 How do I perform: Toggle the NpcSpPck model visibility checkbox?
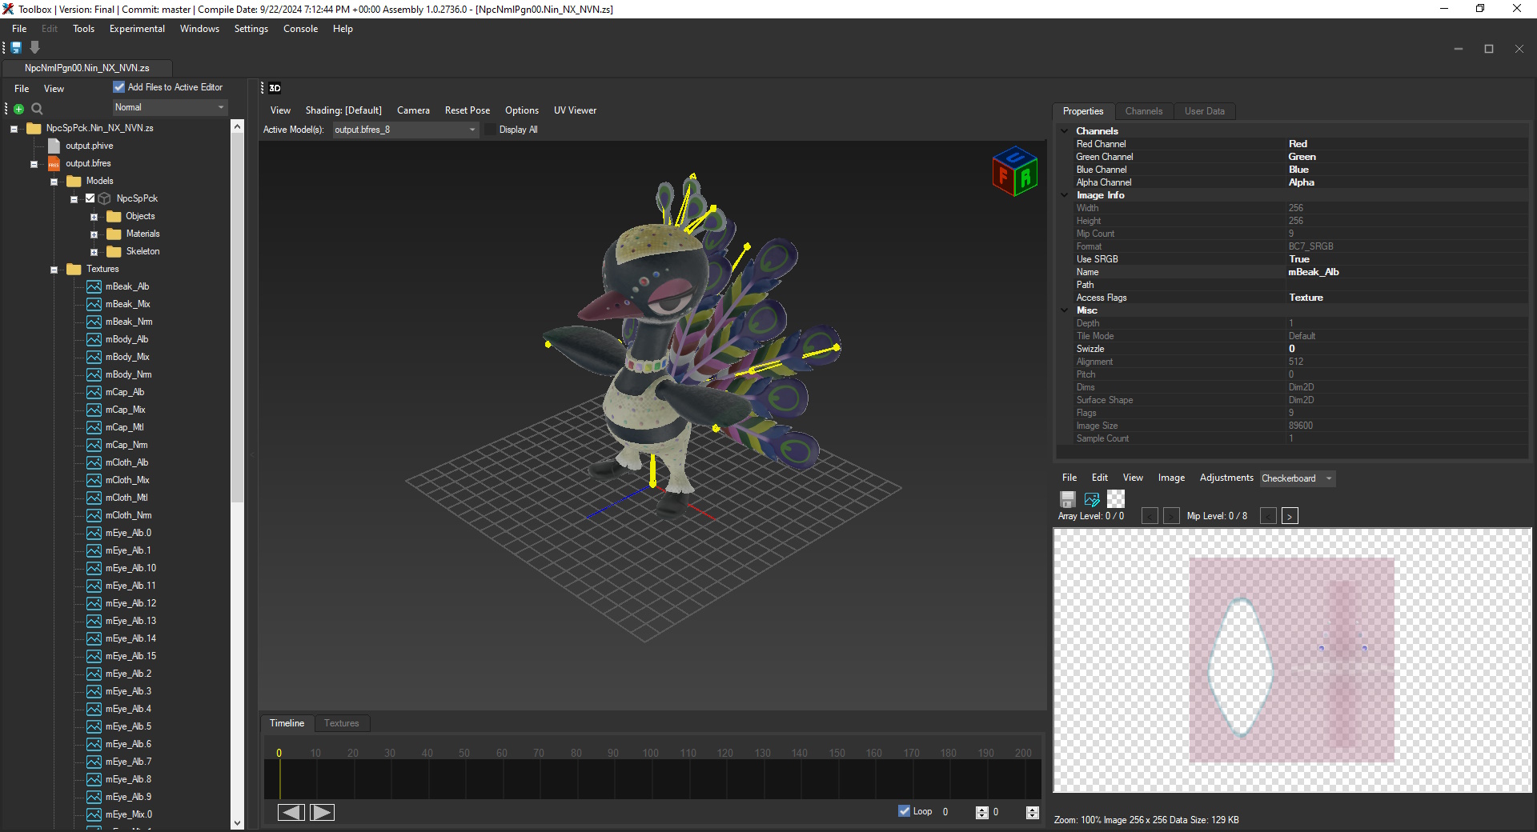(90, 198)
